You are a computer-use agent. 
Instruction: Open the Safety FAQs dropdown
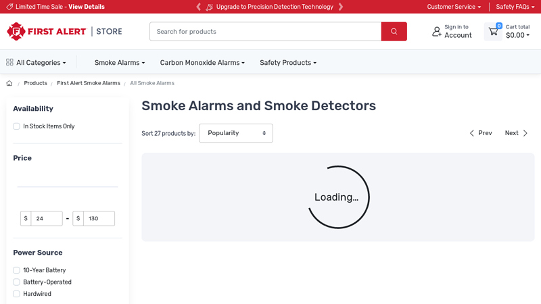515,7
